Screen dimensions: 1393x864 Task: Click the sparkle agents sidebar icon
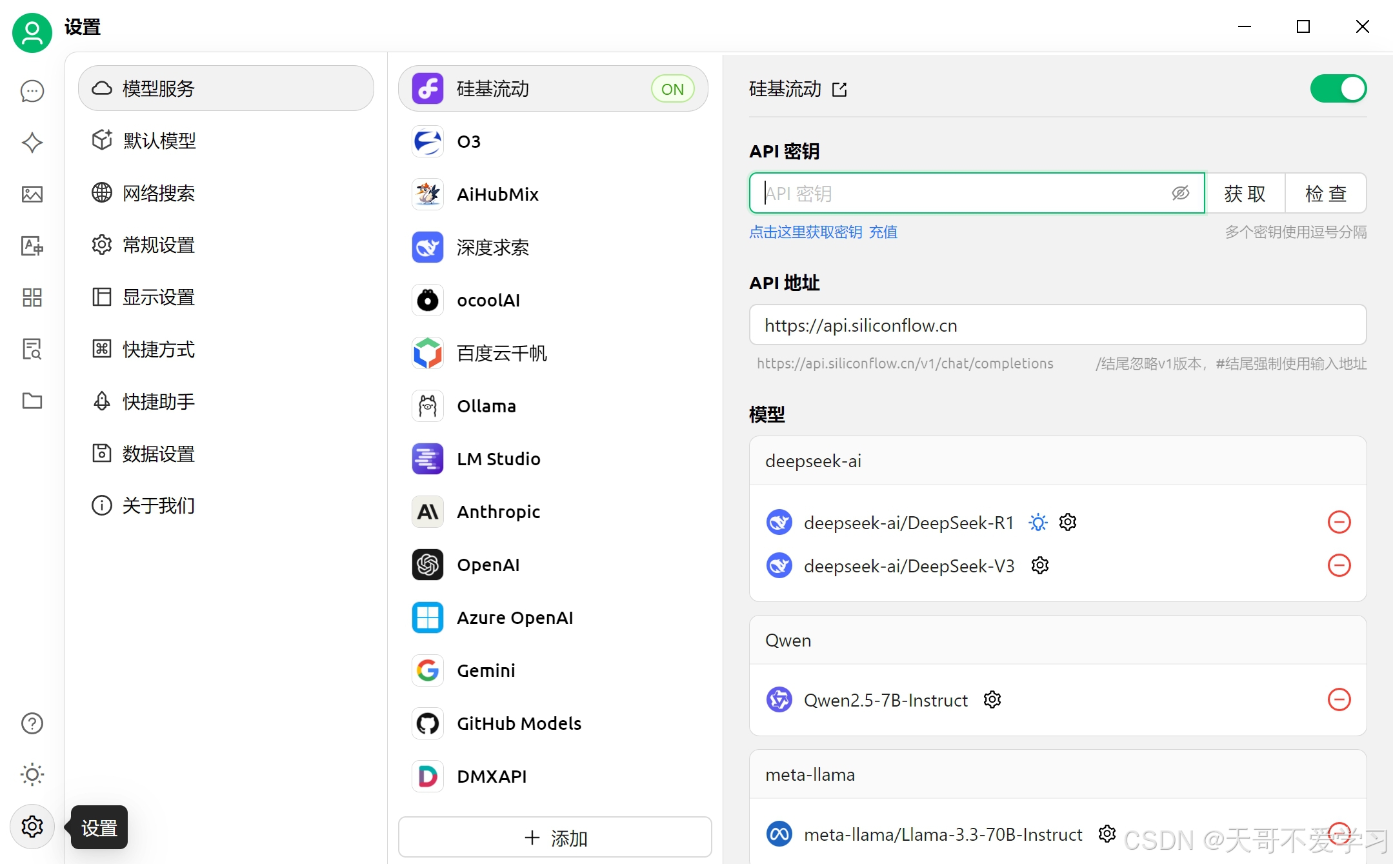[x=32, y=143]
